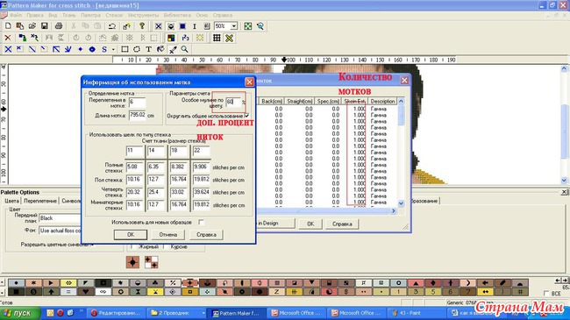Open the Палитра menu
Screen dimensions: 570x320
[x=90, y=15]
